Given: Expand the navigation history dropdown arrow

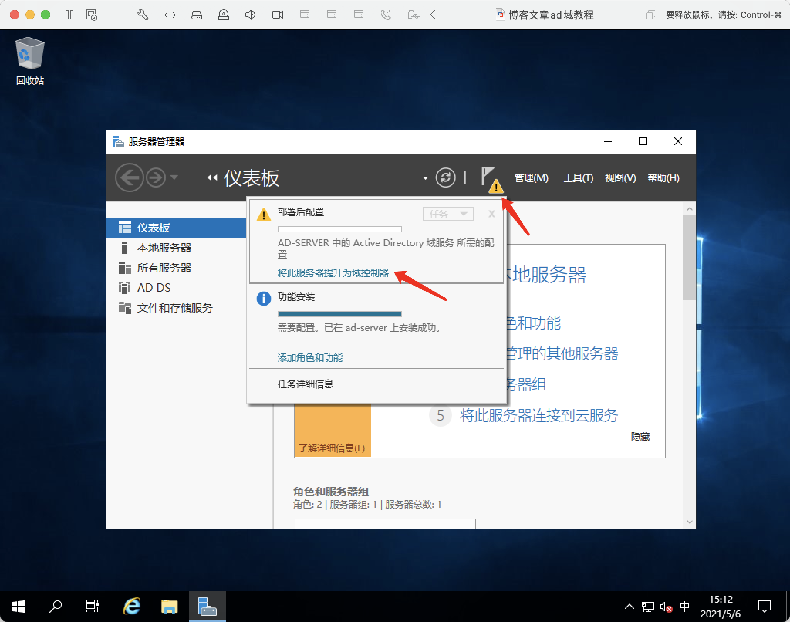Looking at the screenshot, I should point(174,177).
